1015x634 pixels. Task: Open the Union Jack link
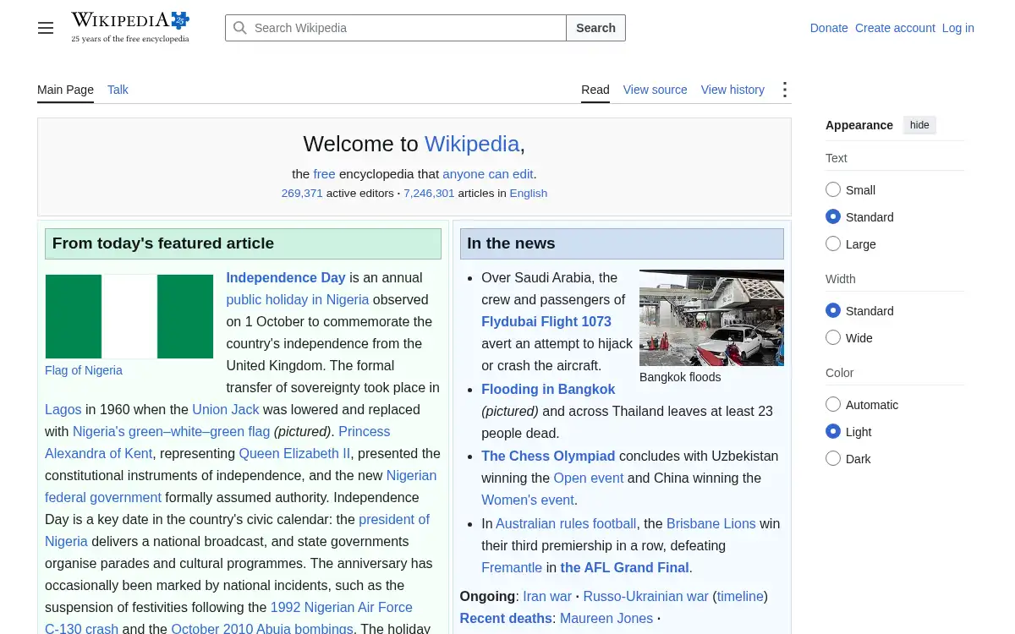coord(226,409)
